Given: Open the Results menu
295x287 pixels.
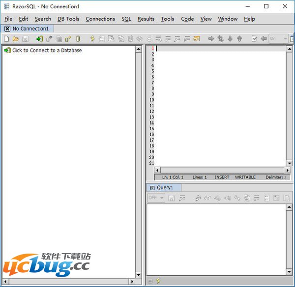Looking at the screenshot, I should click(146, 19).
